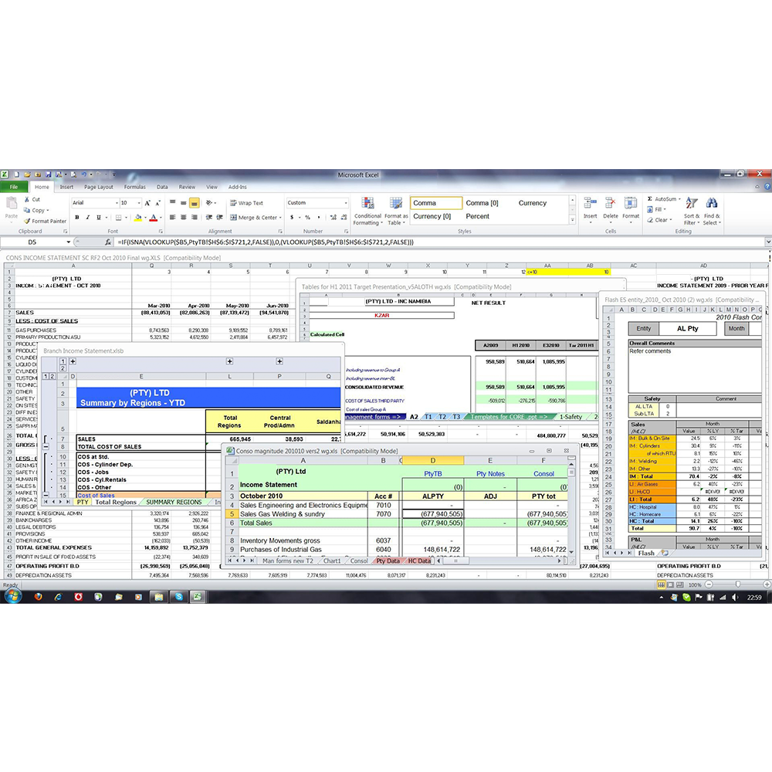Click the decrease indent icon

click(208, 217)
